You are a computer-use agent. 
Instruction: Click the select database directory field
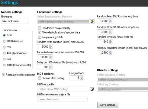pos(123,79)
